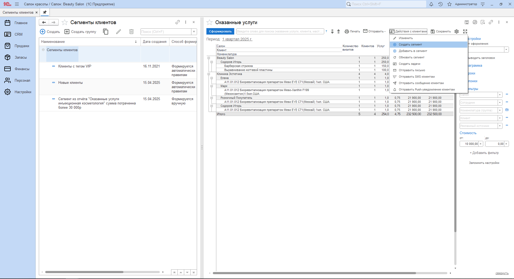Save report via floppy disk icon
This screenshot has height=279, width=514.
point(467,22)
